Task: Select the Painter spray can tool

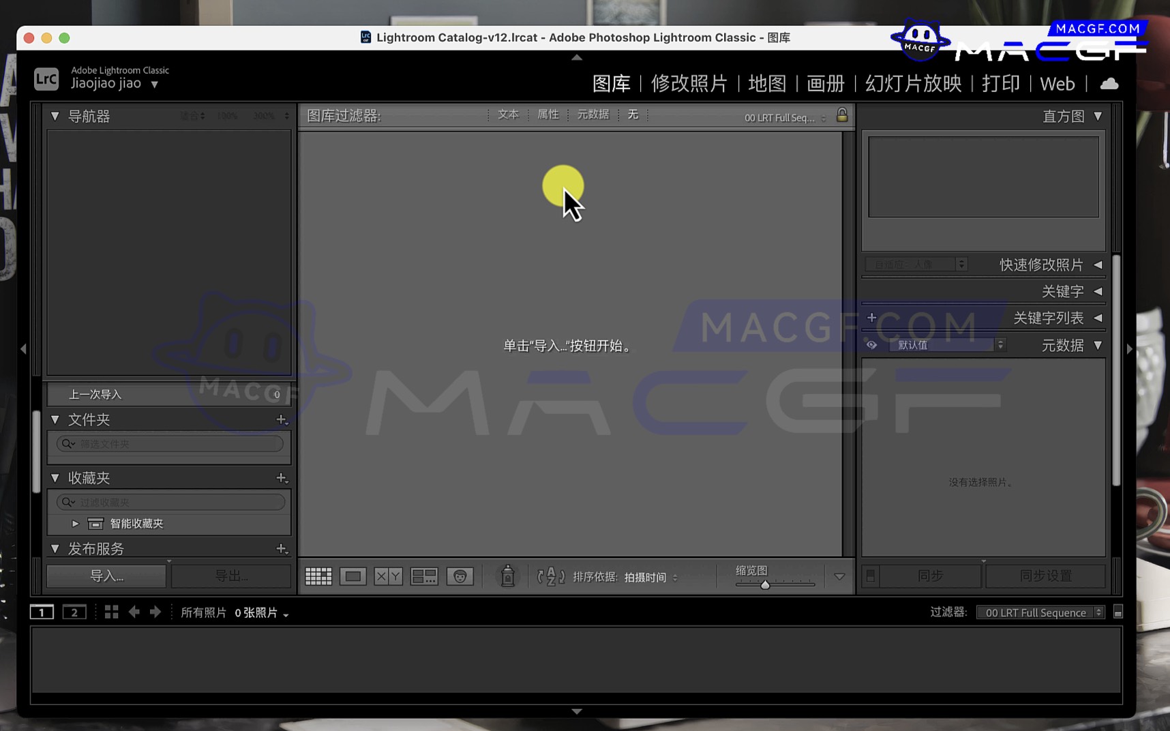Action: 507,576
